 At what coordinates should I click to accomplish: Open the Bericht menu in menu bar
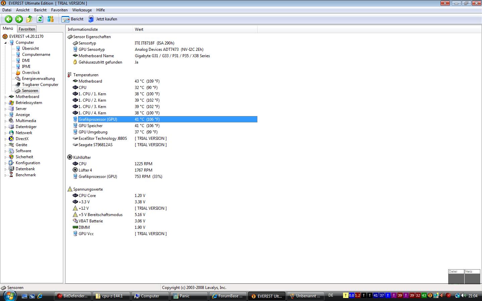(40, 10)
